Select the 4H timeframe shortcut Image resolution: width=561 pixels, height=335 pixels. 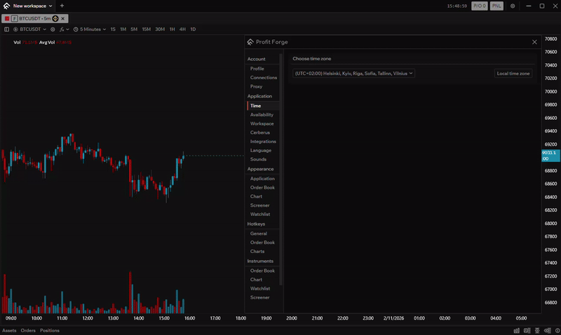[182, 29]
